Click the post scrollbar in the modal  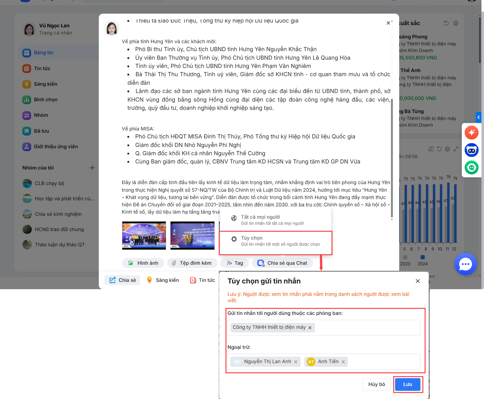tap(392, 158)
